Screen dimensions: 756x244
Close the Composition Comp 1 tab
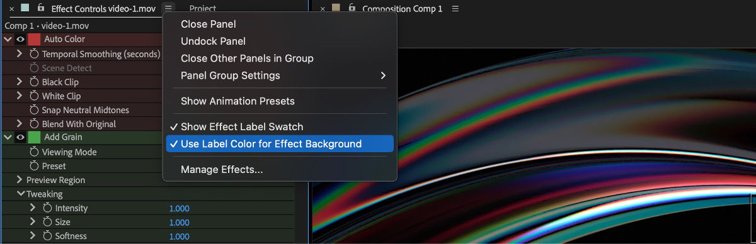323,9
